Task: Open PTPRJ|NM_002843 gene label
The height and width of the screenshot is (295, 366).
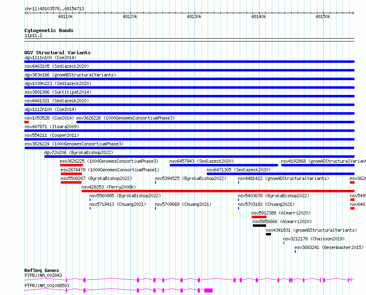Action: [43, 275]
